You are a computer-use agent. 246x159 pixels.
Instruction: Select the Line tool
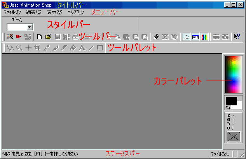(91, 48)
